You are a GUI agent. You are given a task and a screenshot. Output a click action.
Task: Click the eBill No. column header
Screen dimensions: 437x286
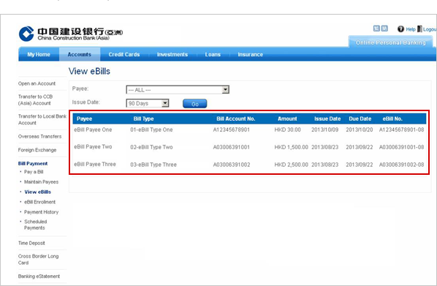[392, 118]
